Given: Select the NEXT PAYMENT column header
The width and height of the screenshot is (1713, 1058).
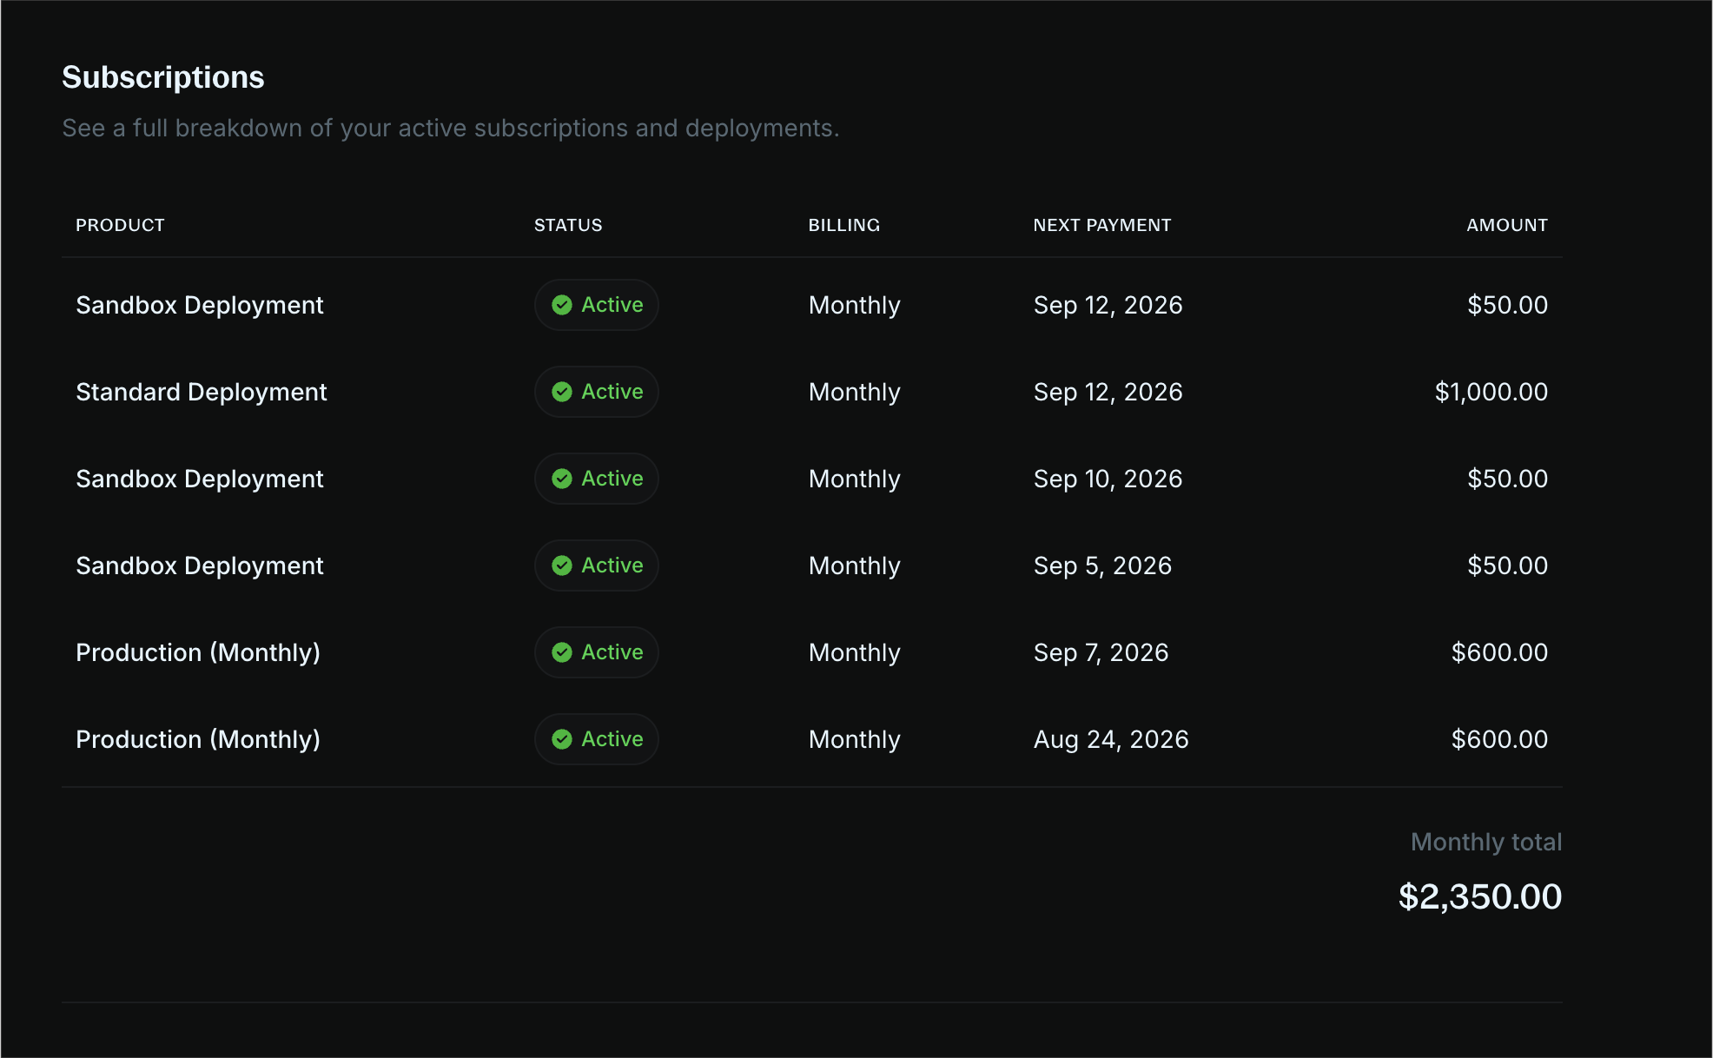Looking at the screenshot, I should [x=1102, y=225].
